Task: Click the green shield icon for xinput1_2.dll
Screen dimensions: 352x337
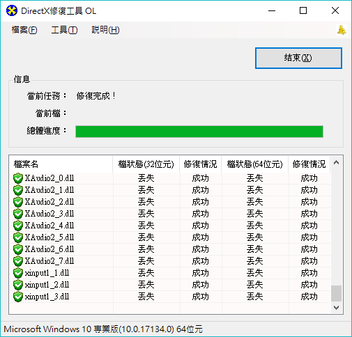Action: click(18, 285)
